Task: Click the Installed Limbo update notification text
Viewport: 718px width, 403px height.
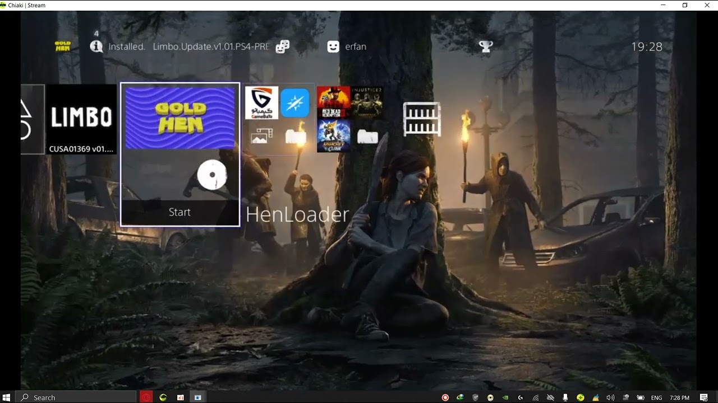Action: (x=188, y=46)
